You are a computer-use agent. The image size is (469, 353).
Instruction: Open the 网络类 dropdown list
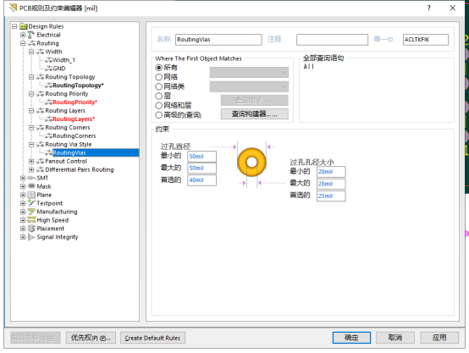tap(249, 86)
